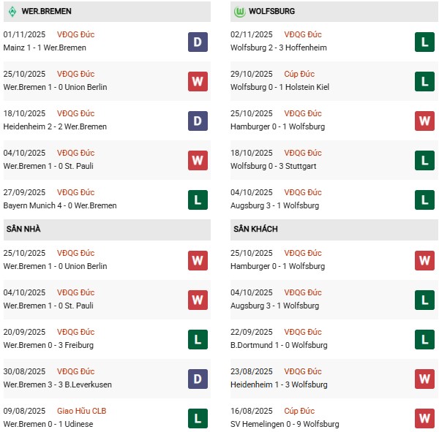Select the SÂN NHÀ section header
439x432 pixels.
click(23, 230)
